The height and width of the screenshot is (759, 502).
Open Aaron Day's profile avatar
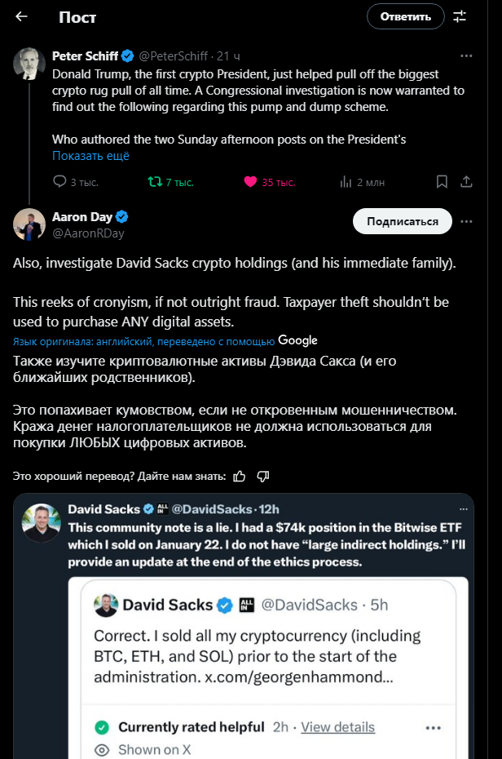point(29,224)
